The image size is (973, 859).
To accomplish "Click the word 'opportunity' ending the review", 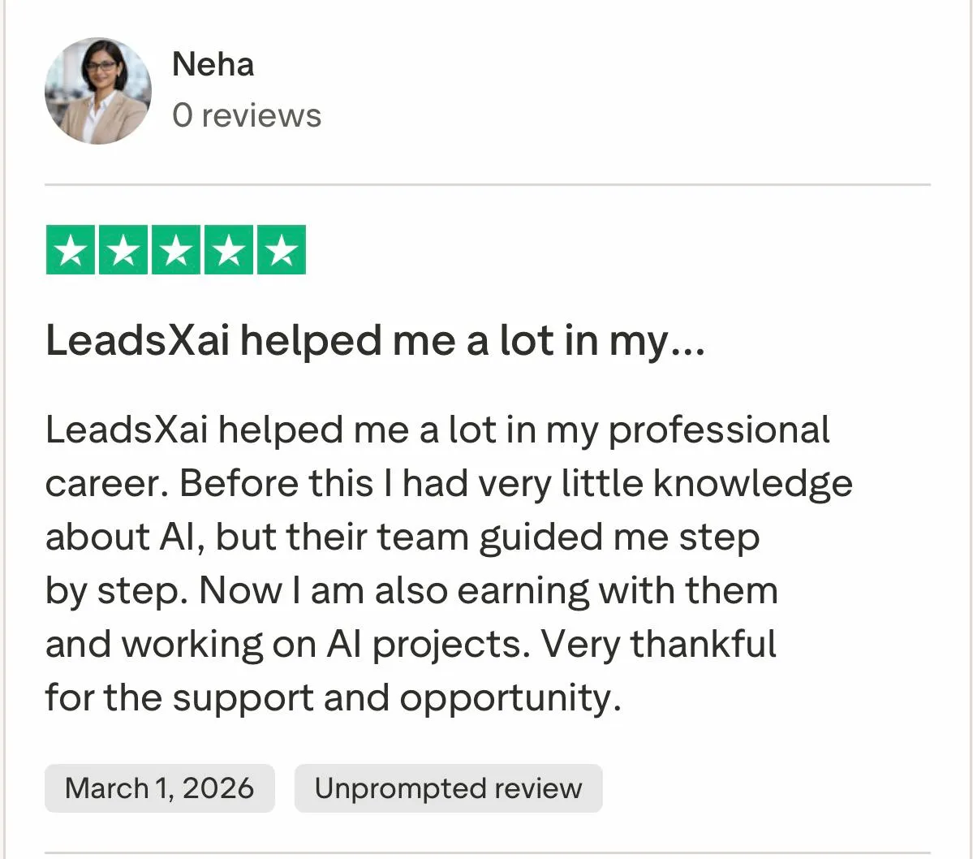I will click(505, 698).
